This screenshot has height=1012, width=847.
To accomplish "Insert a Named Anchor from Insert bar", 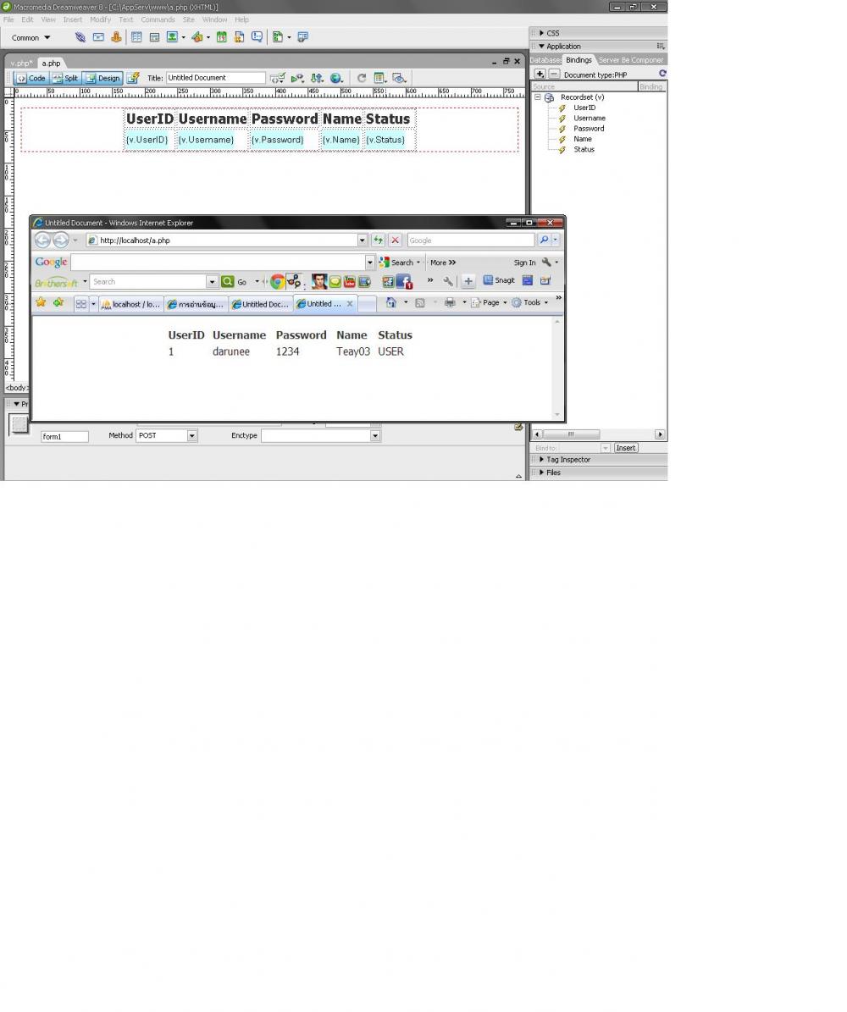I will point(116,36).
